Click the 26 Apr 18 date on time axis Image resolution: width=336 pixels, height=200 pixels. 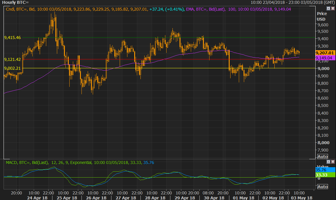point(95,198)
